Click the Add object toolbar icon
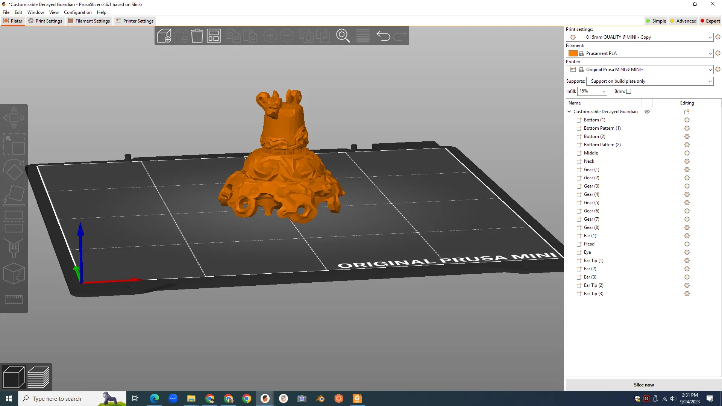The width and height of the screenshot is (722, 406). (164, 36)
